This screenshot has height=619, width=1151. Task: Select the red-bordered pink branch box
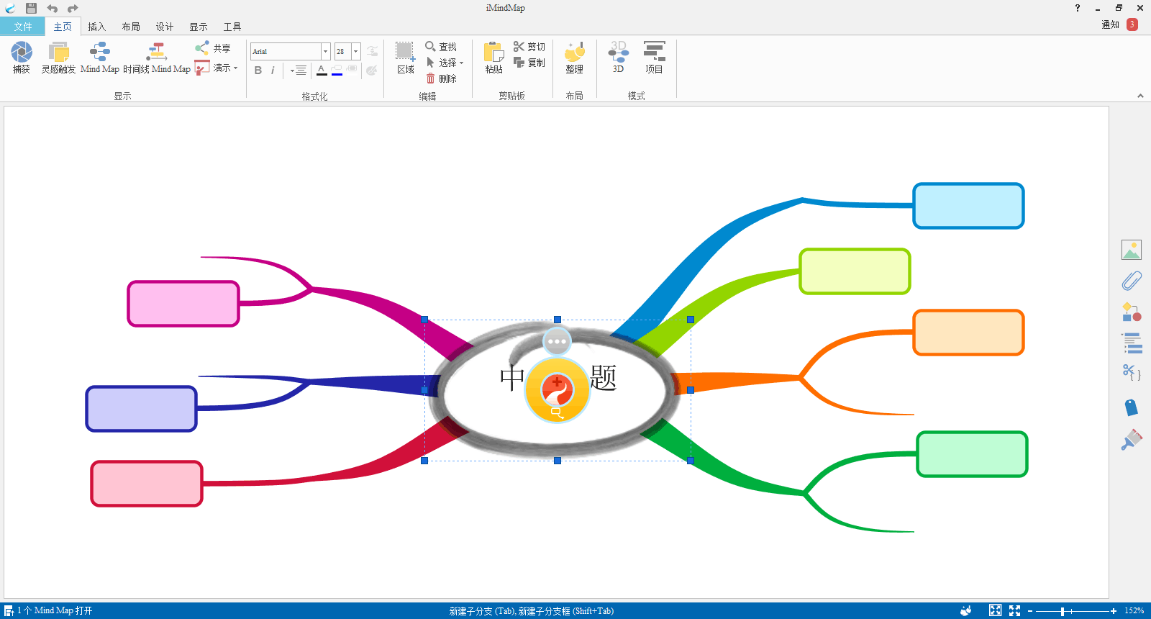[147, 484]
